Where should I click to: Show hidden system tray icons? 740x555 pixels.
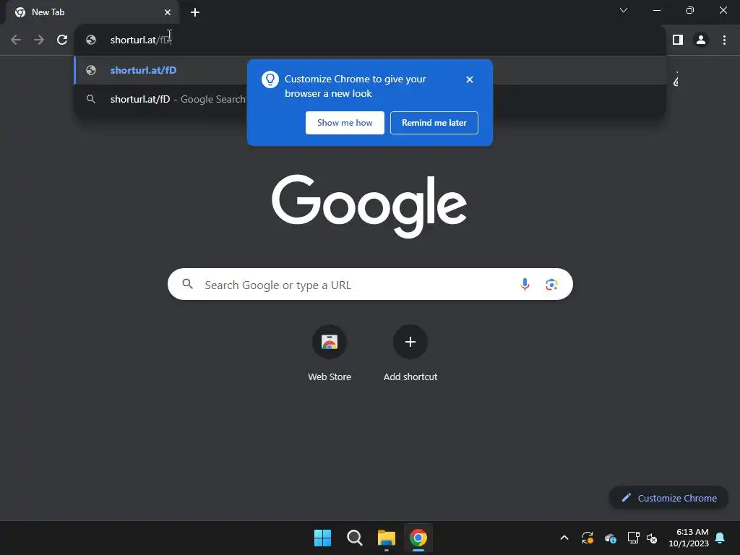(564, 538)
